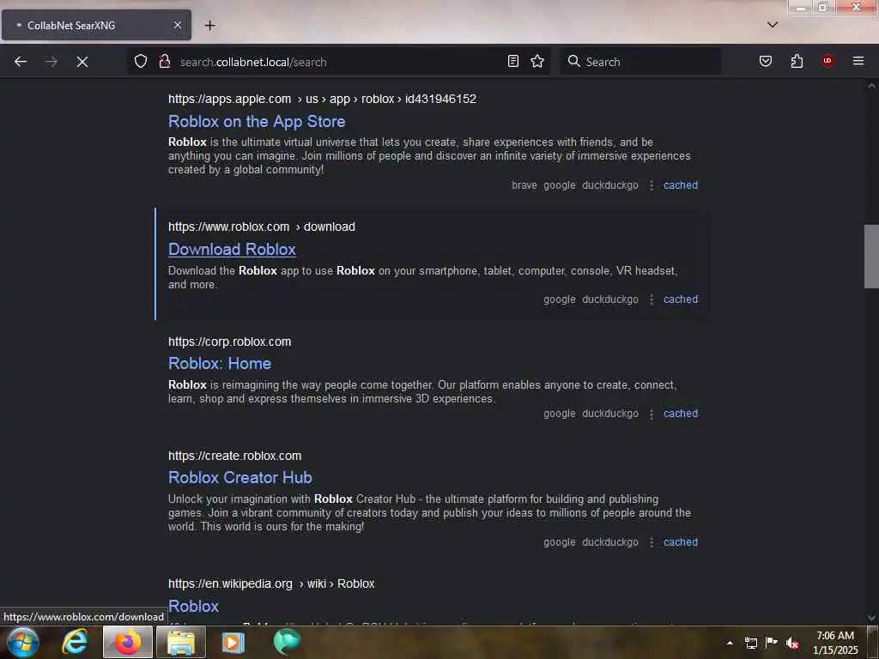Screen dimensions: 879x659
Task: Click duckduckgo engine label on Roblox: Home result
Action: (x=610, y=414)
